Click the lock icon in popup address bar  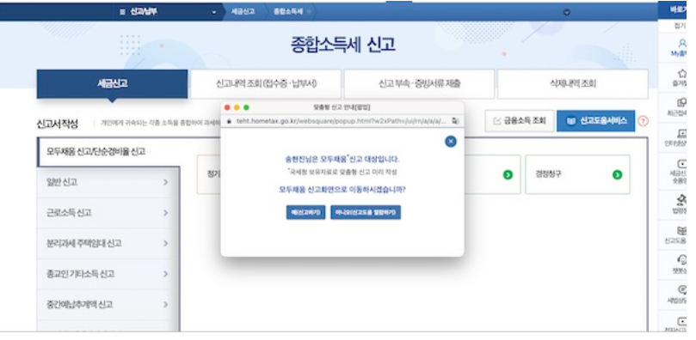(x=230, y=121)
